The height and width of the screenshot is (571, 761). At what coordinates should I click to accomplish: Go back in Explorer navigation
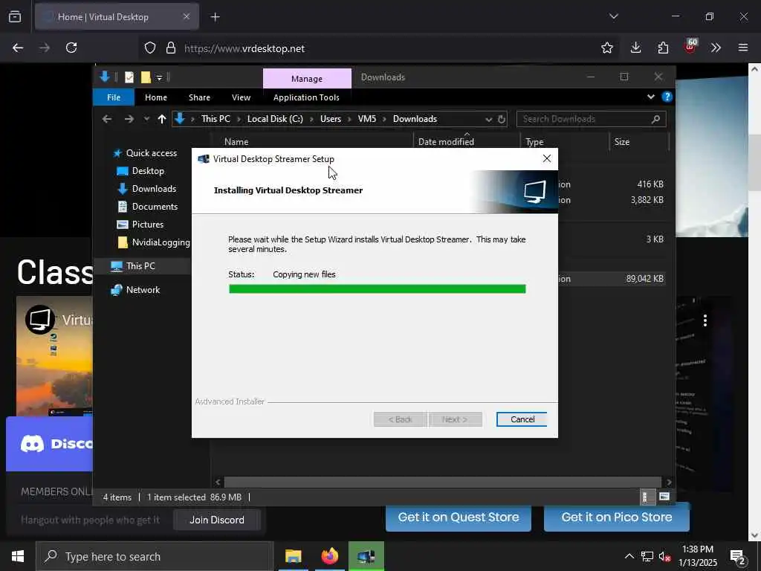107,119
